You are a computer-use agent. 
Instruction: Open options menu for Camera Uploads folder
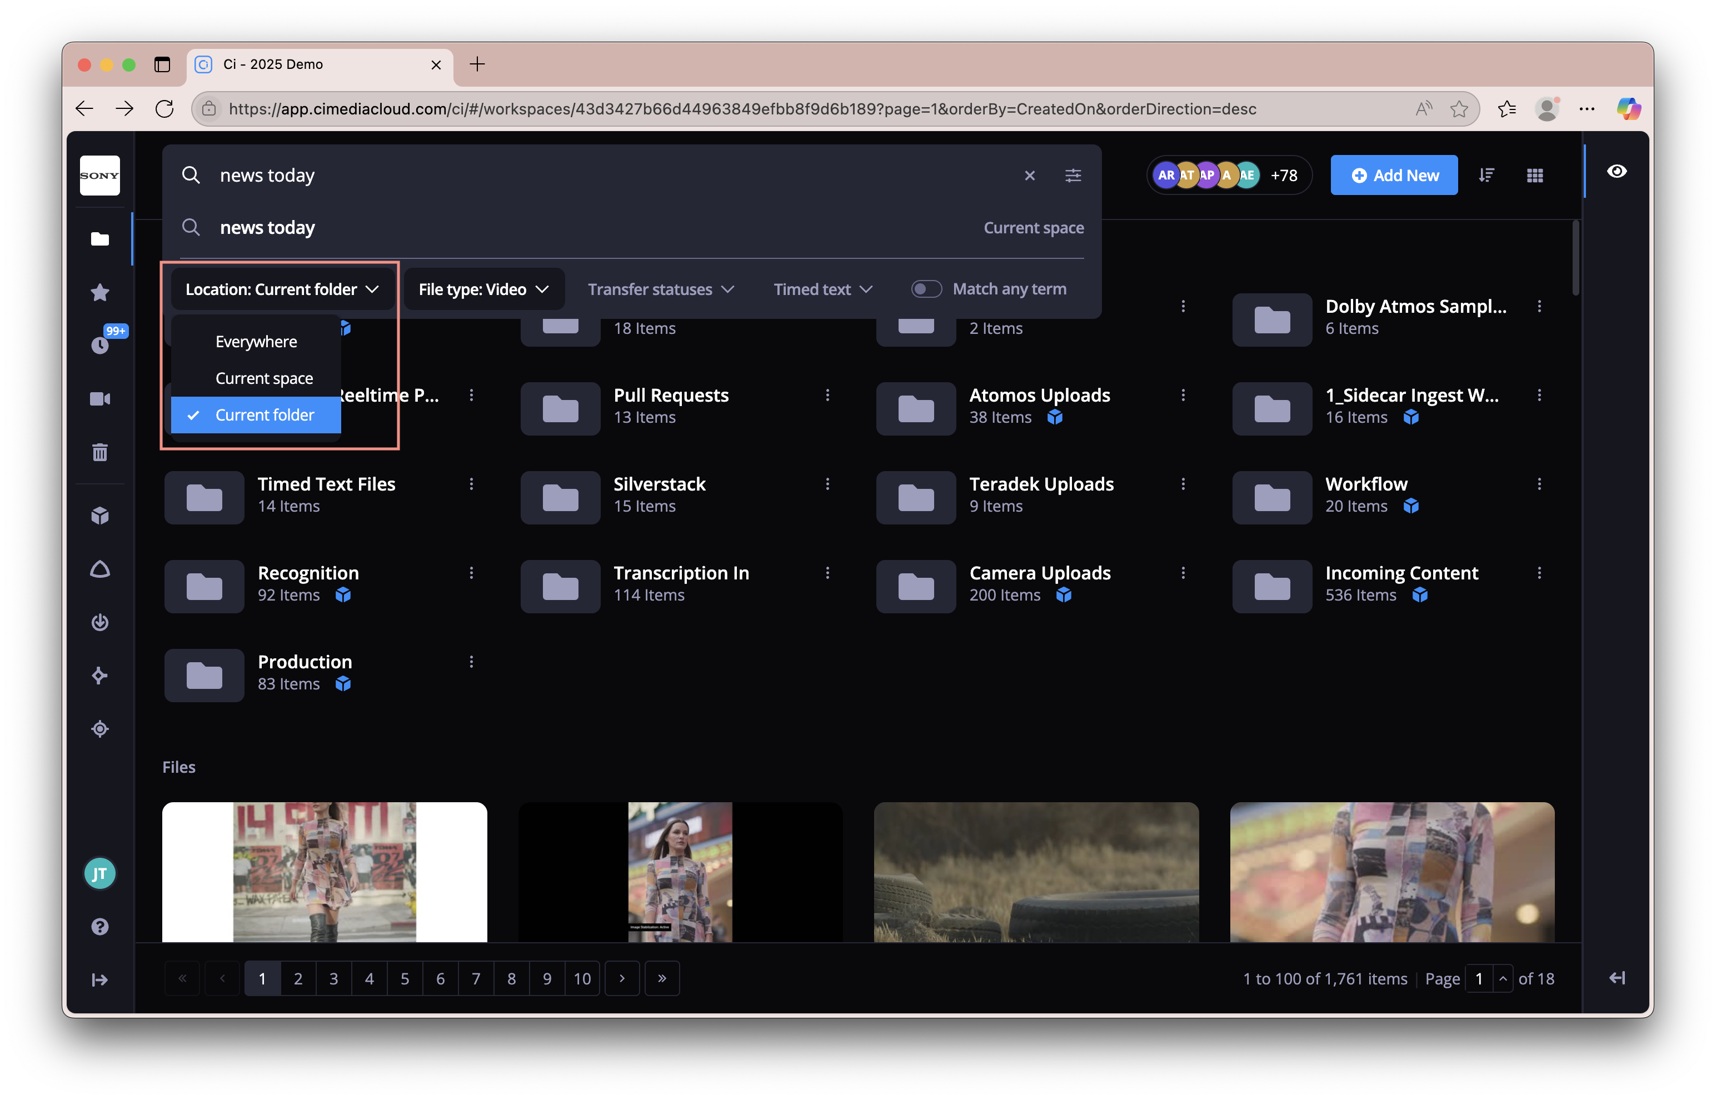tap(1183, 573)
